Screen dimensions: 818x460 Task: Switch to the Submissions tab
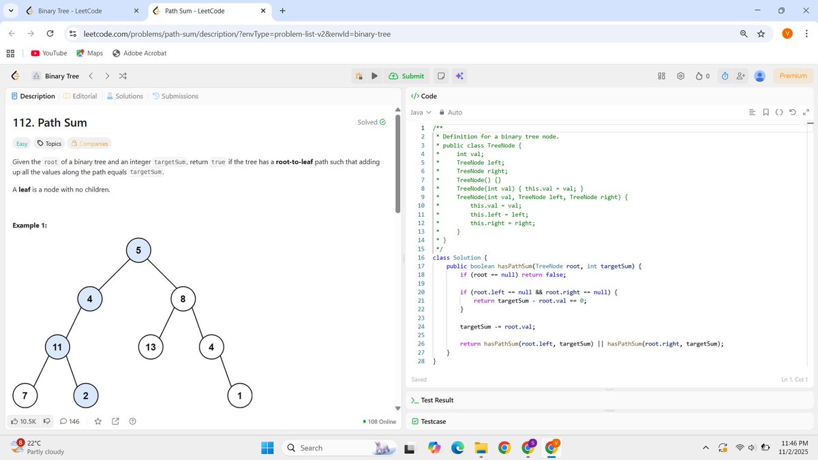coord(175,96)
